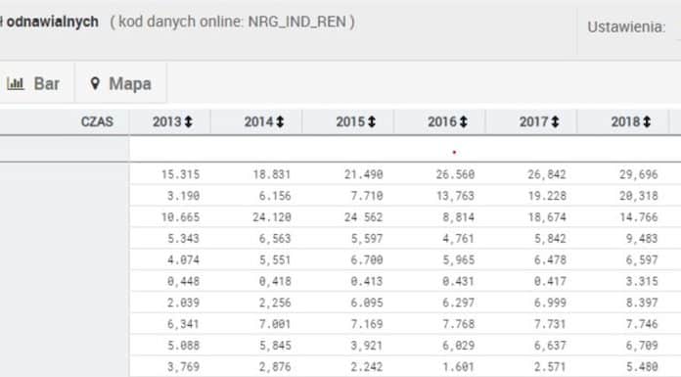
Task: Select cell value 18.831
Action: pos(272,174)
